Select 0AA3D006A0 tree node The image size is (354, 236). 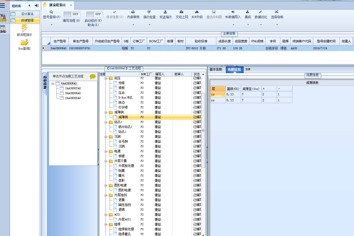73,93
